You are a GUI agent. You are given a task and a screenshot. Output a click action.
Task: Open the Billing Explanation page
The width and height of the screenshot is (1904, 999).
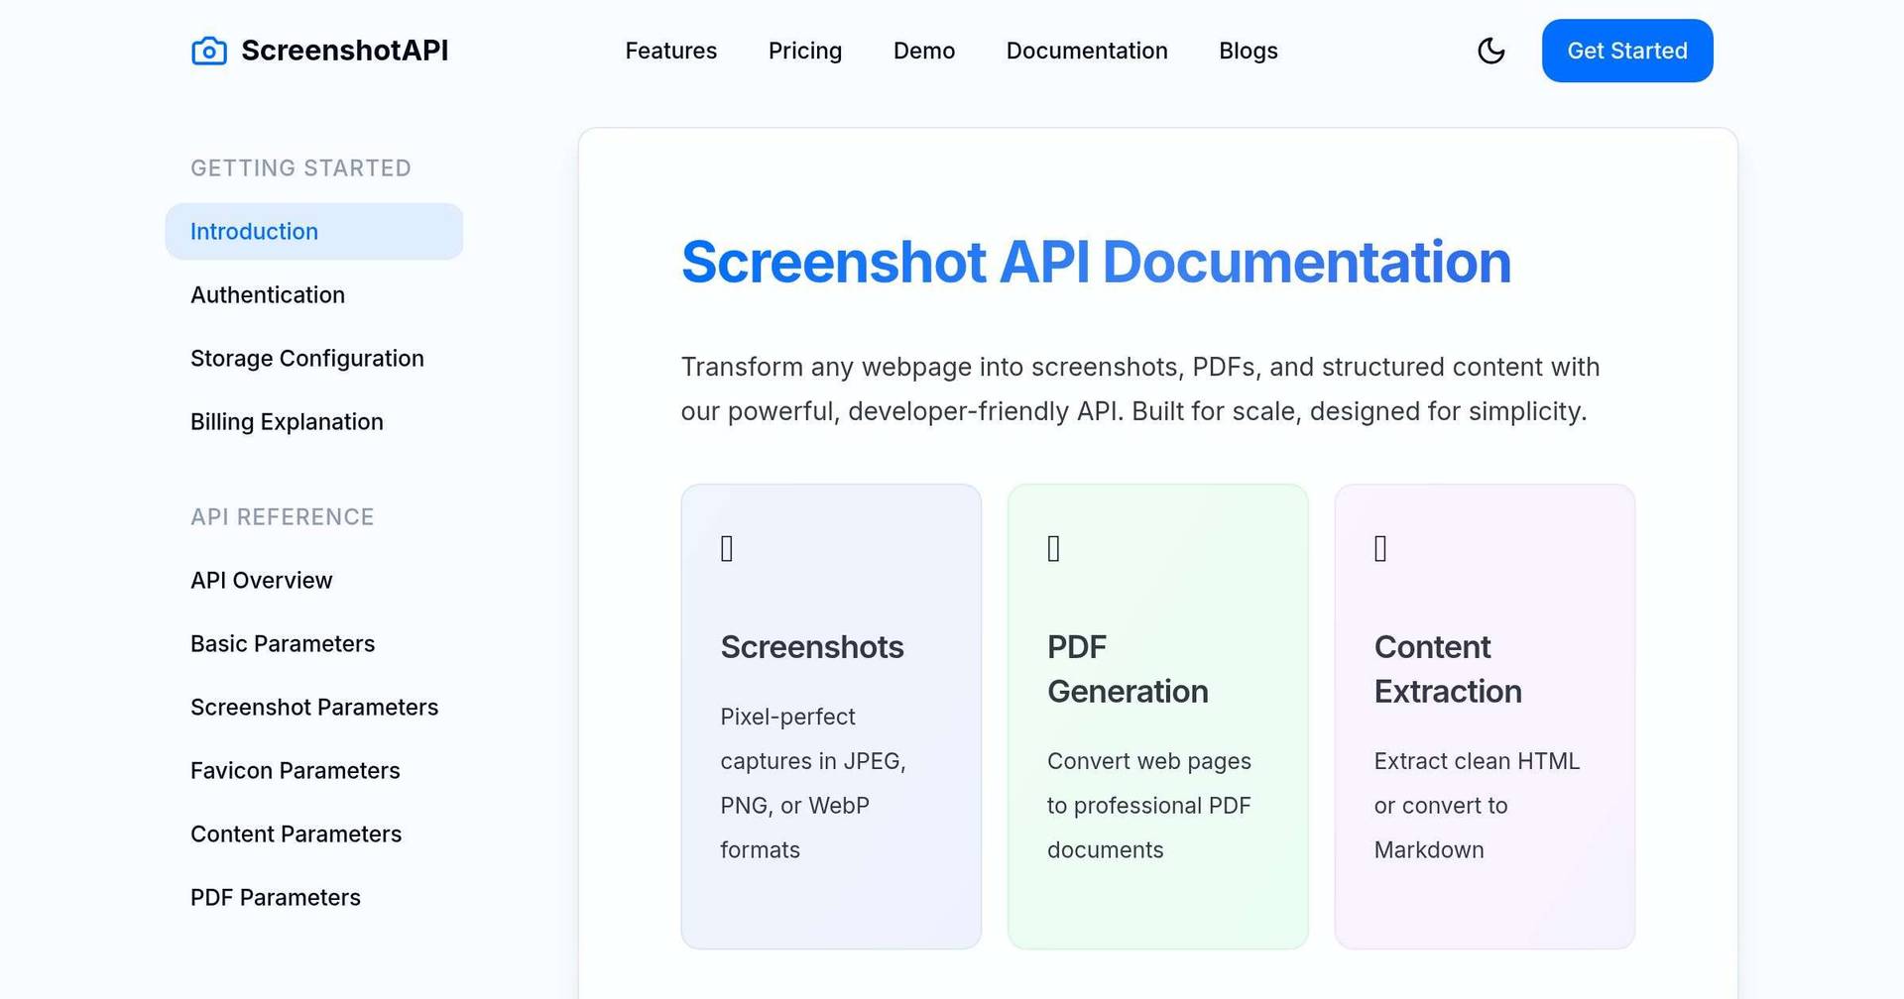[x=287, y=421]
